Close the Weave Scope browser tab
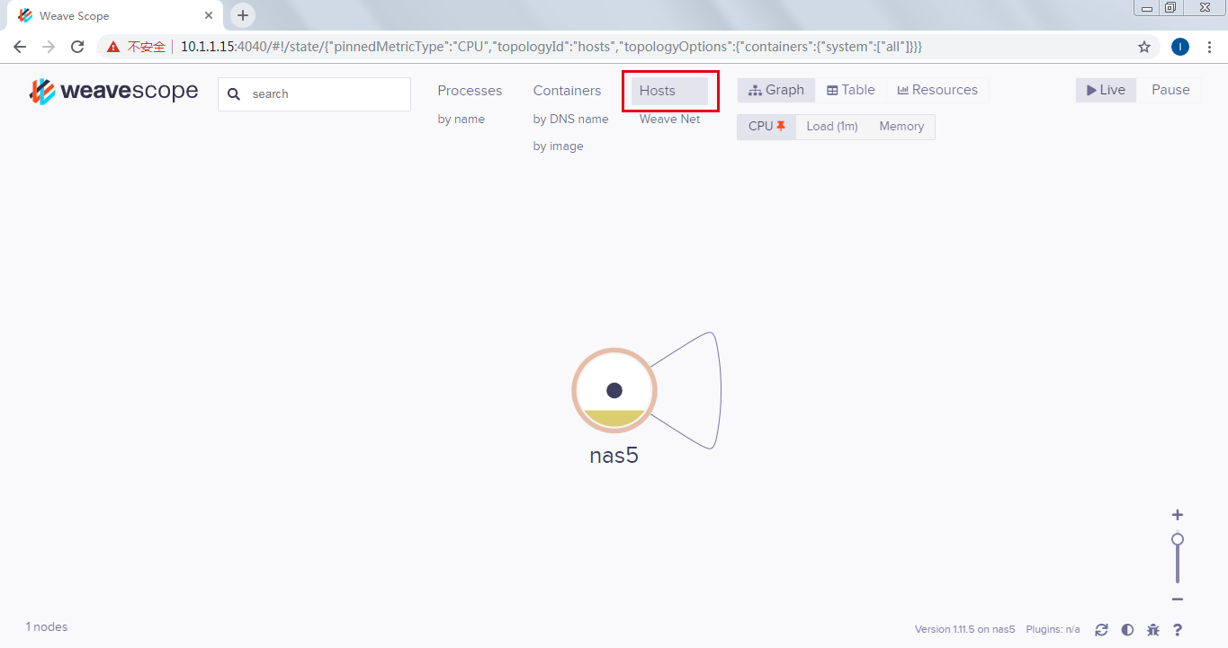Image resolution: width=1228 pixels, height=648 pixels. (209, 16)
